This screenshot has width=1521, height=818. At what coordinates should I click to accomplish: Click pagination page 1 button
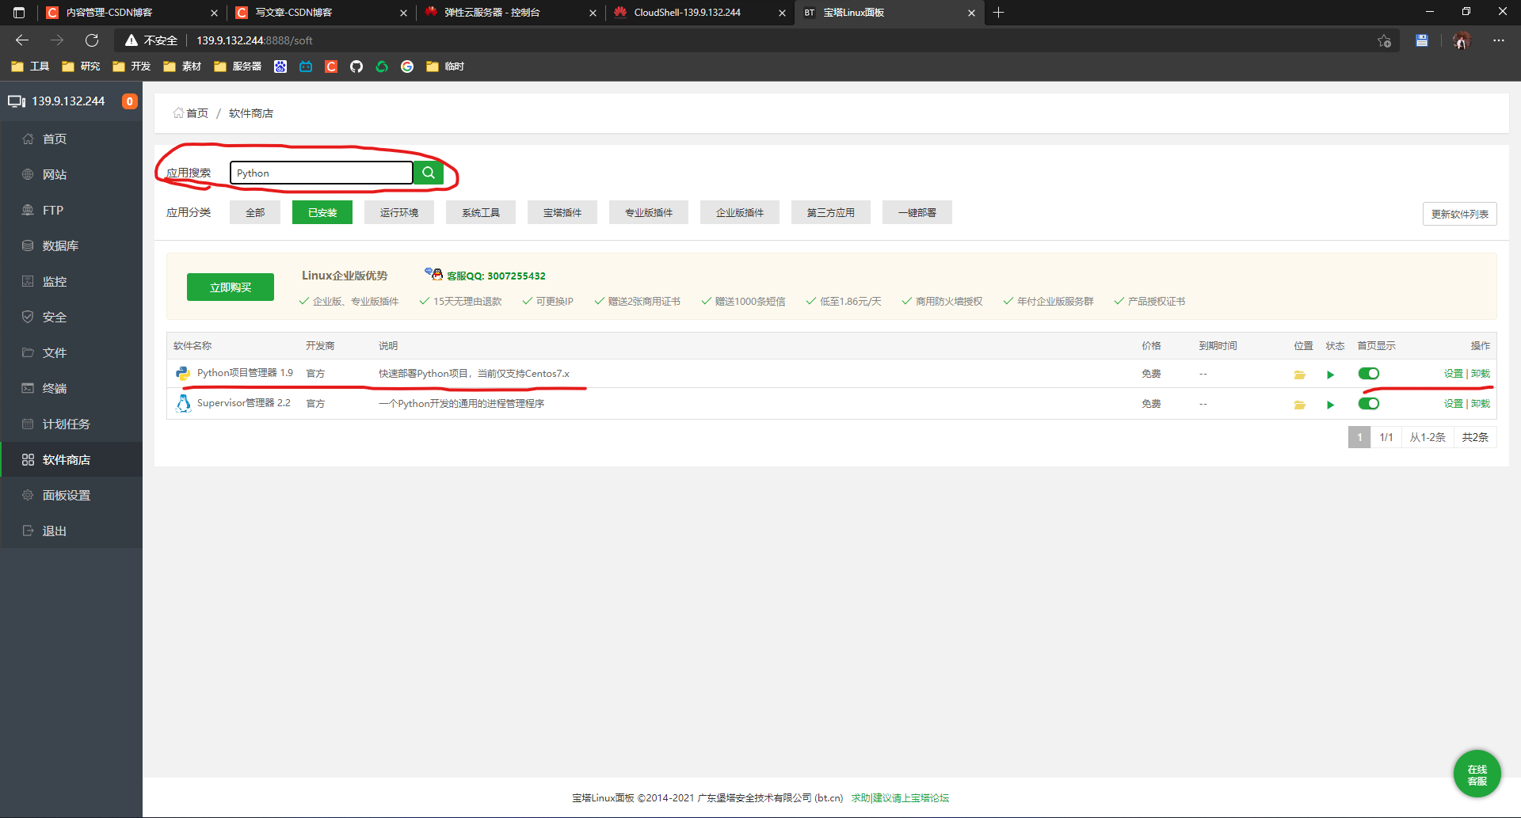tap(1359, 437)
